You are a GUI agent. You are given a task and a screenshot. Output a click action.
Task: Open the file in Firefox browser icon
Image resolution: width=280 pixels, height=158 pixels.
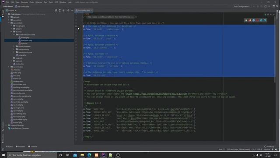(x=250, y=20)
